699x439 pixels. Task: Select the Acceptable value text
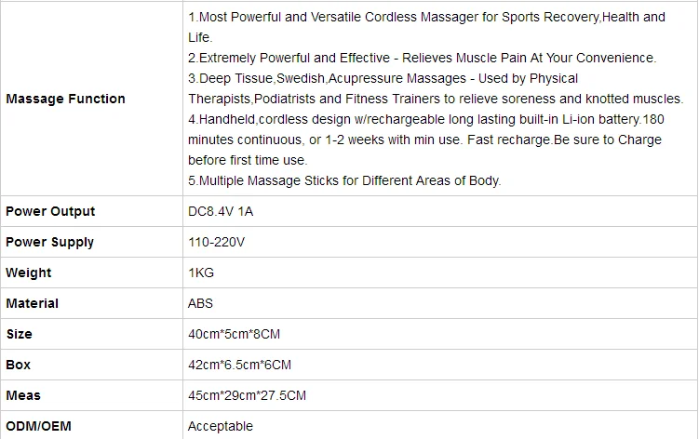pos(221,426)
